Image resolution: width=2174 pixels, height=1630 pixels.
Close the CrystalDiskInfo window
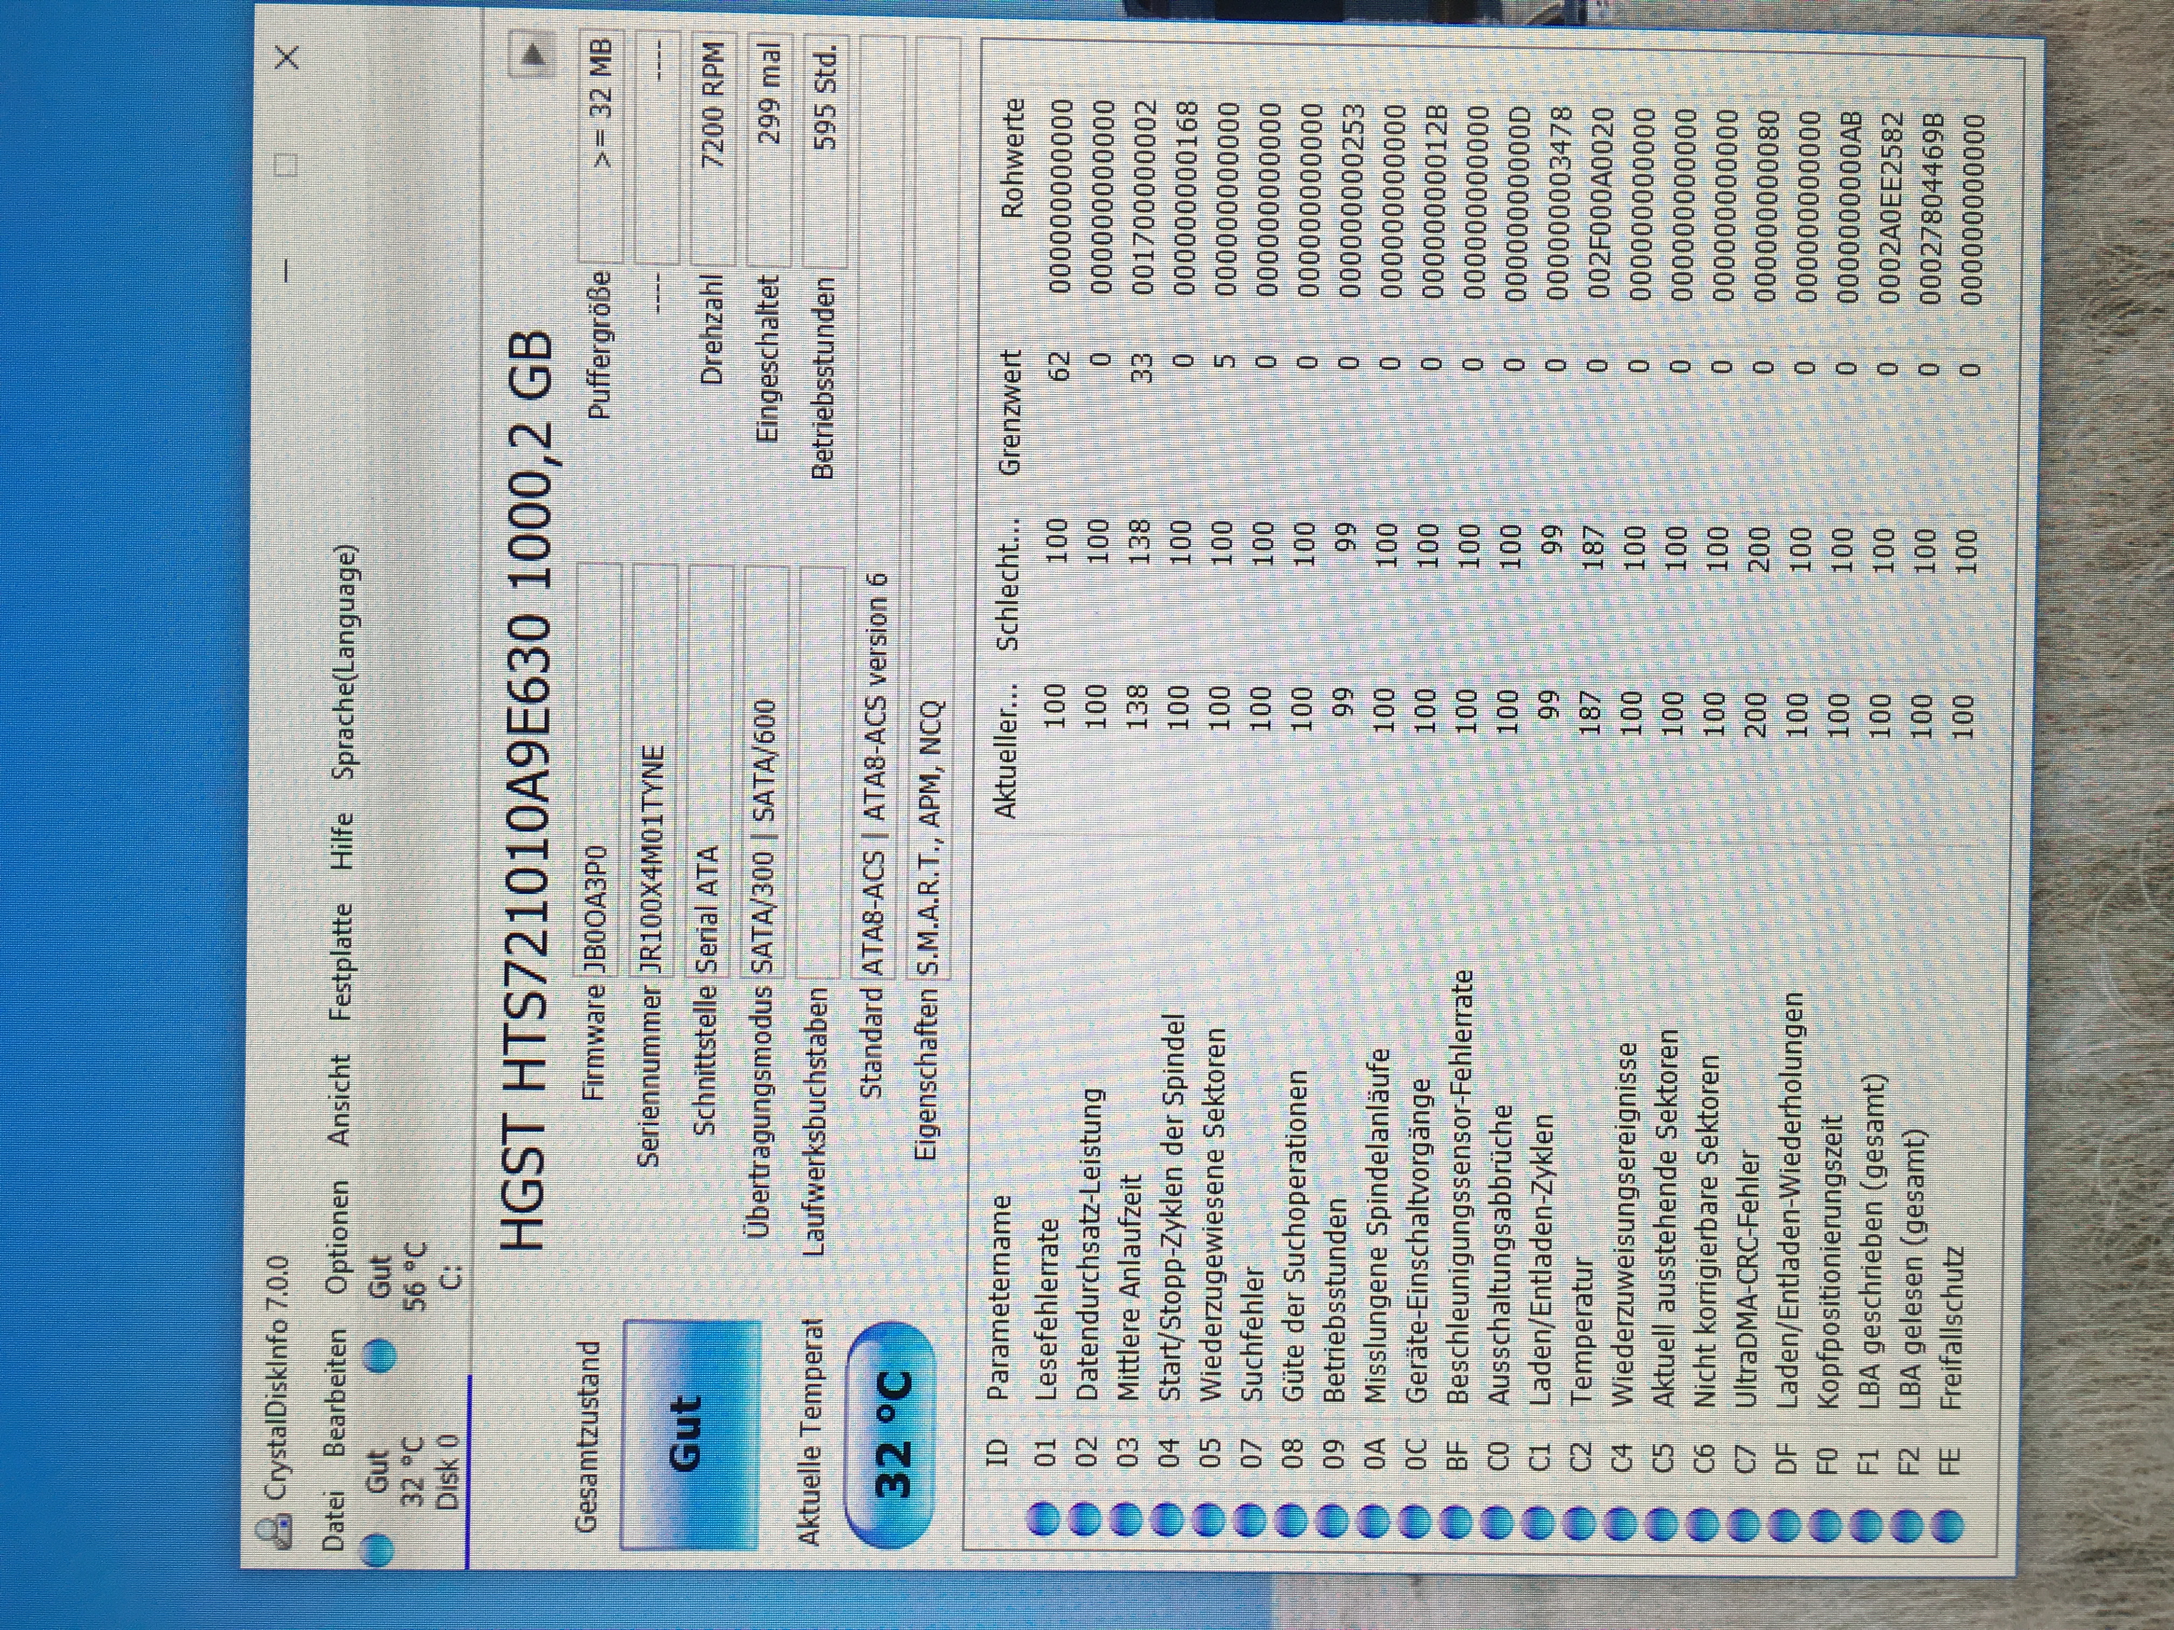(x=287, y=58)
